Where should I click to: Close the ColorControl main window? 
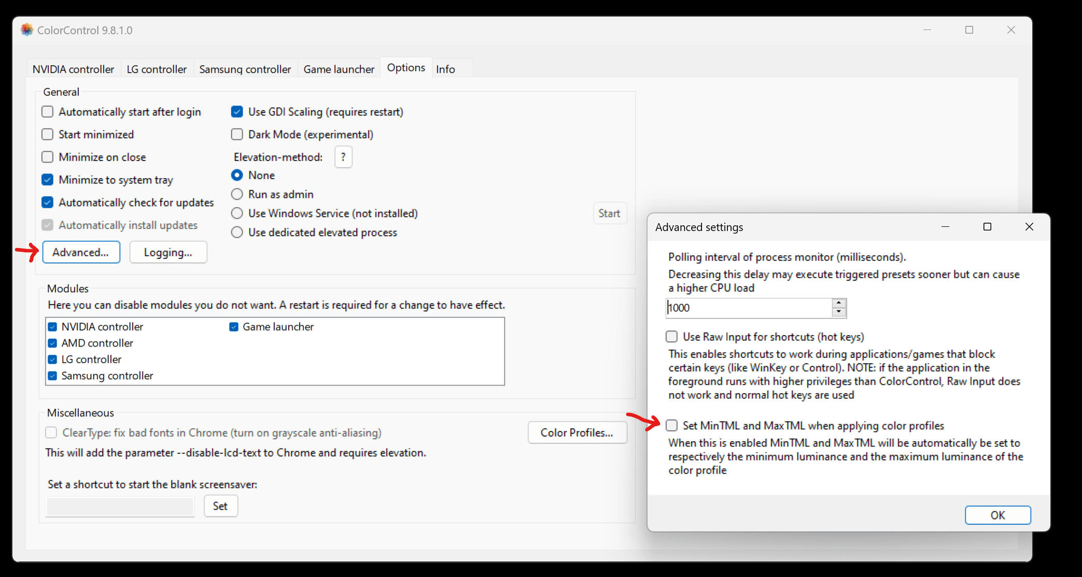click(x=1011, y=30)
